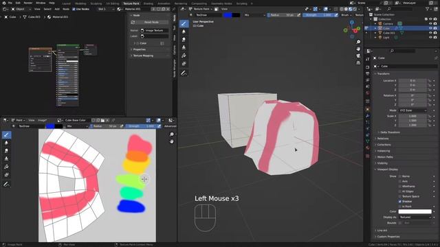Viewport: 440px width, 247px height.
Task: Switch to the Texture Paint workspace tab
Action: (131, 3)
